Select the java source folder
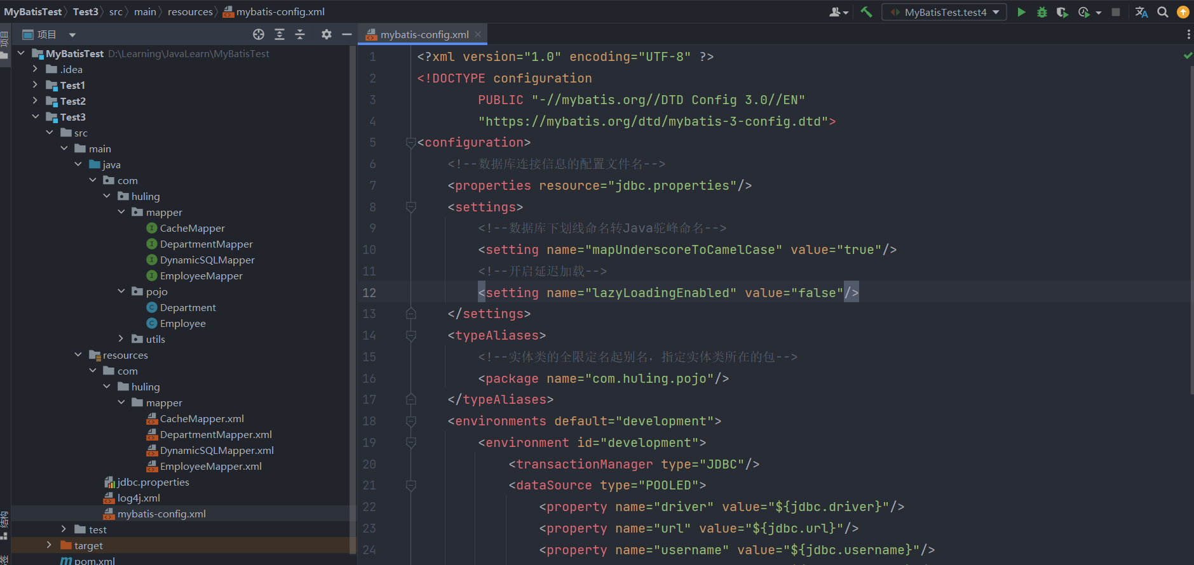 point(111,164)
